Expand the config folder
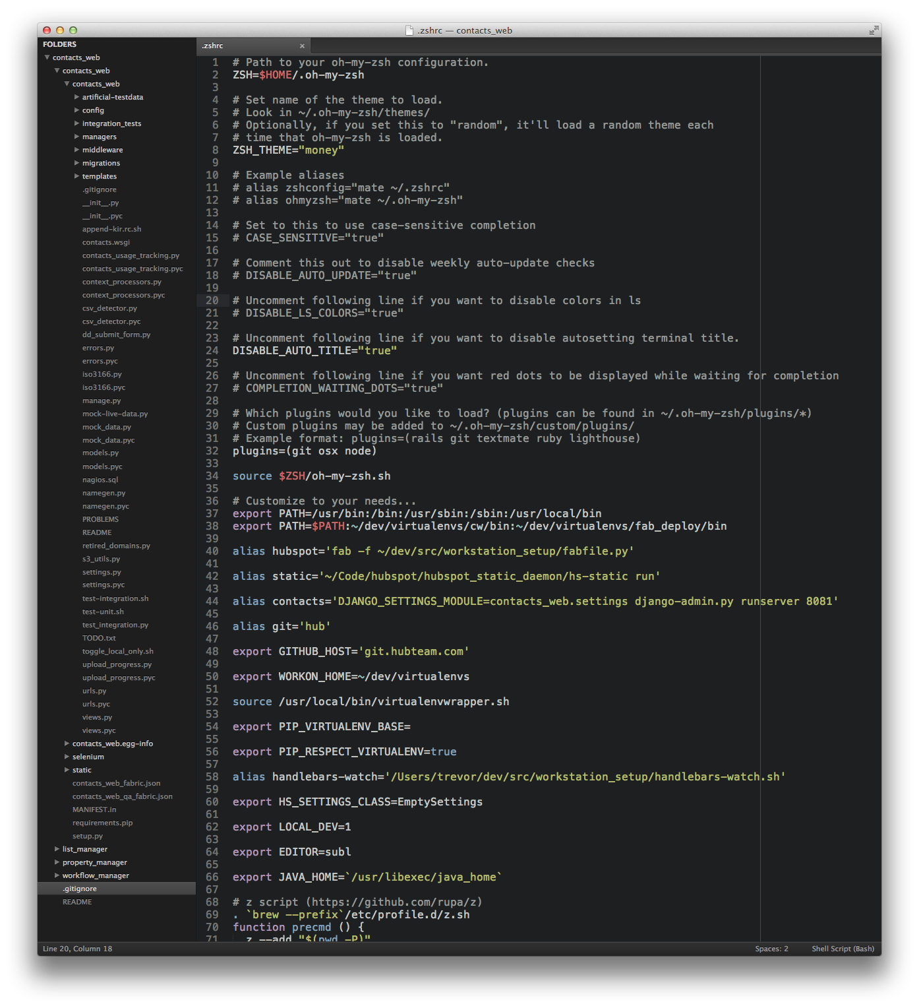The height and width of the screenshot is (1008, 919). pyautogui.click(x=76, y=110)
